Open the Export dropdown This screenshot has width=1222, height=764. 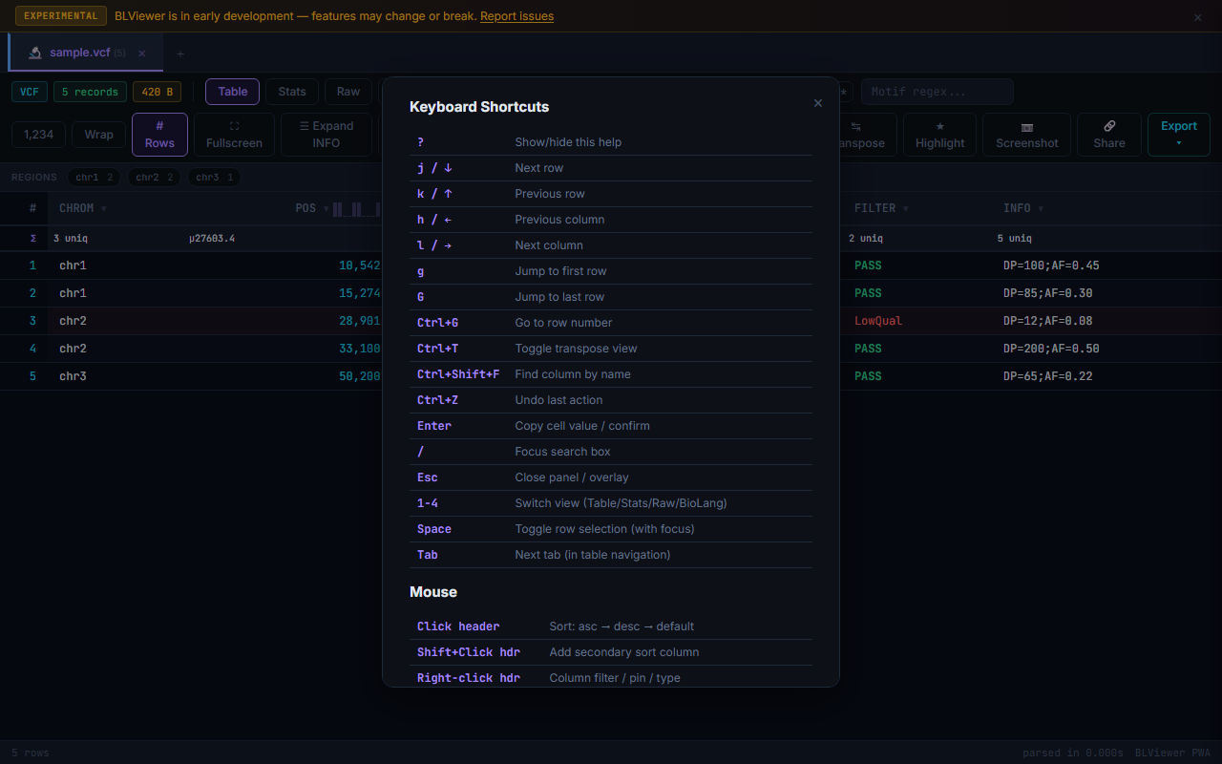click(1178, 134)
